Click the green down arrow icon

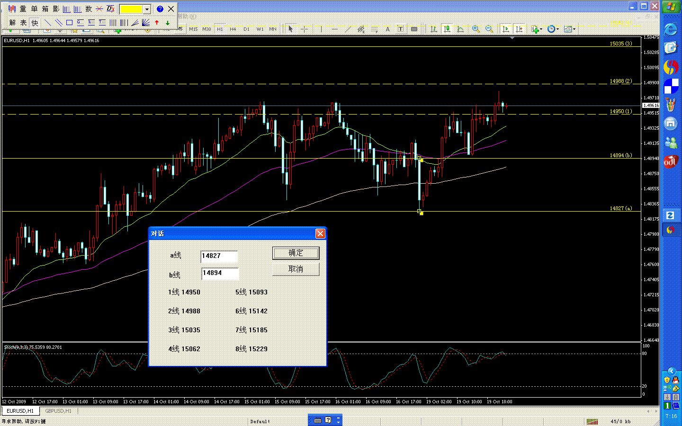168,22
